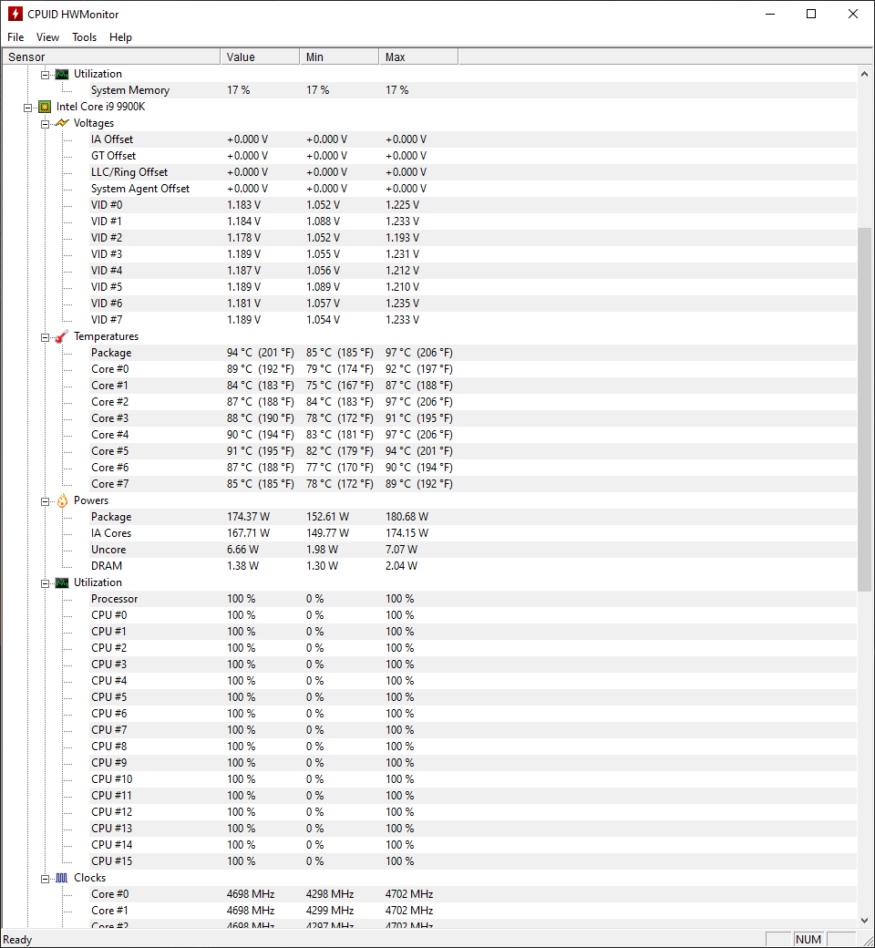Collapse the Intel Core i9 9900K node
The height and width of the screenshot is (948, 875).
[28, 108]
